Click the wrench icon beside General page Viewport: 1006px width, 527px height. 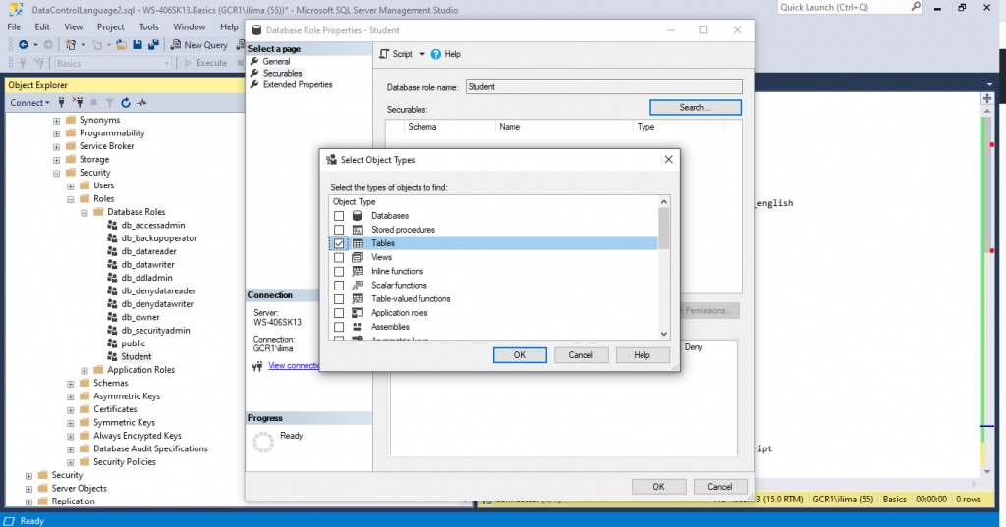click(x=254, y=62)
